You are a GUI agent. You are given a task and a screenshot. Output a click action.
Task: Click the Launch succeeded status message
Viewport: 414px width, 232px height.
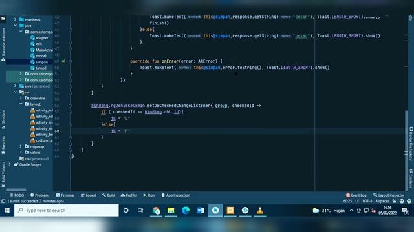tap(36, 201)
